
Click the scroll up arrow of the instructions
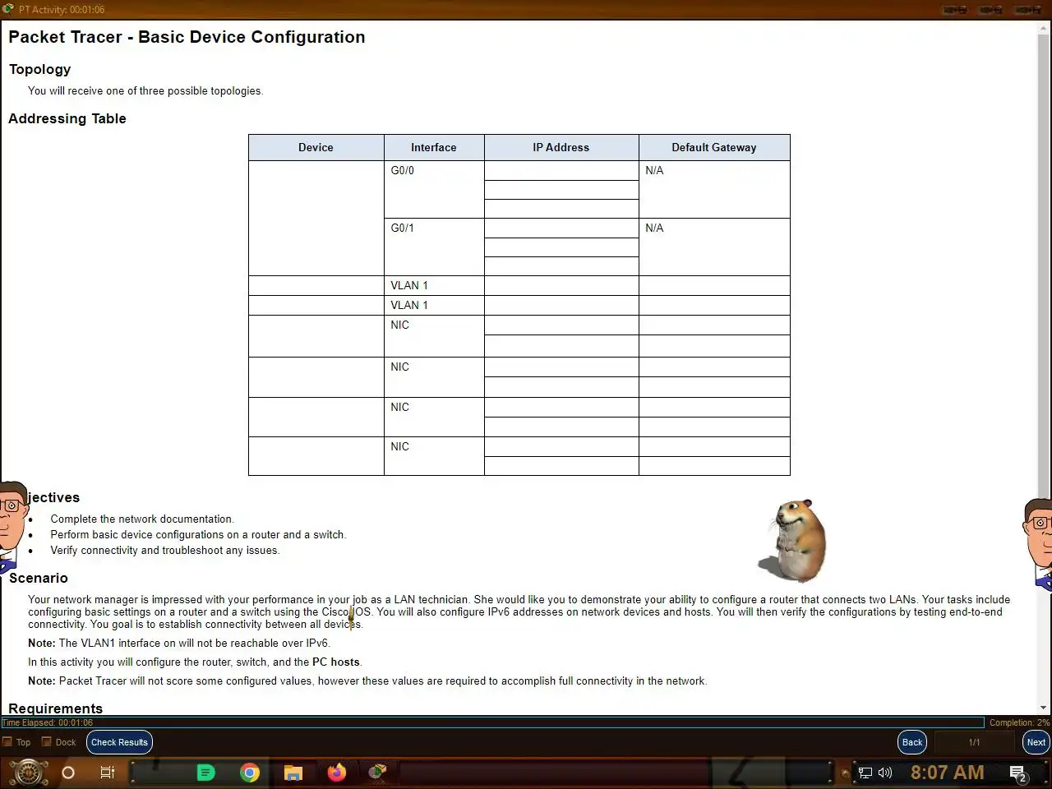[1044, 27]
